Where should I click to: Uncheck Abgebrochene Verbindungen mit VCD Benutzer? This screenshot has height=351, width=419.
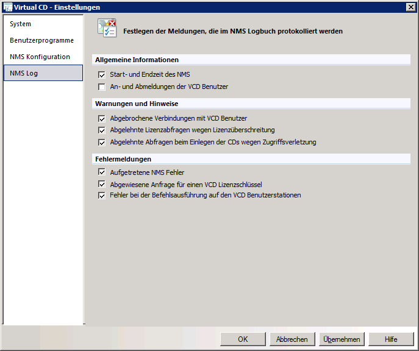point(101,118)
